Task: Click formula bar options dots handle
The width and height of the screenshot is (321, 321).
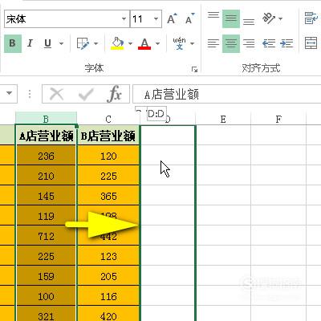Action: 30,94
